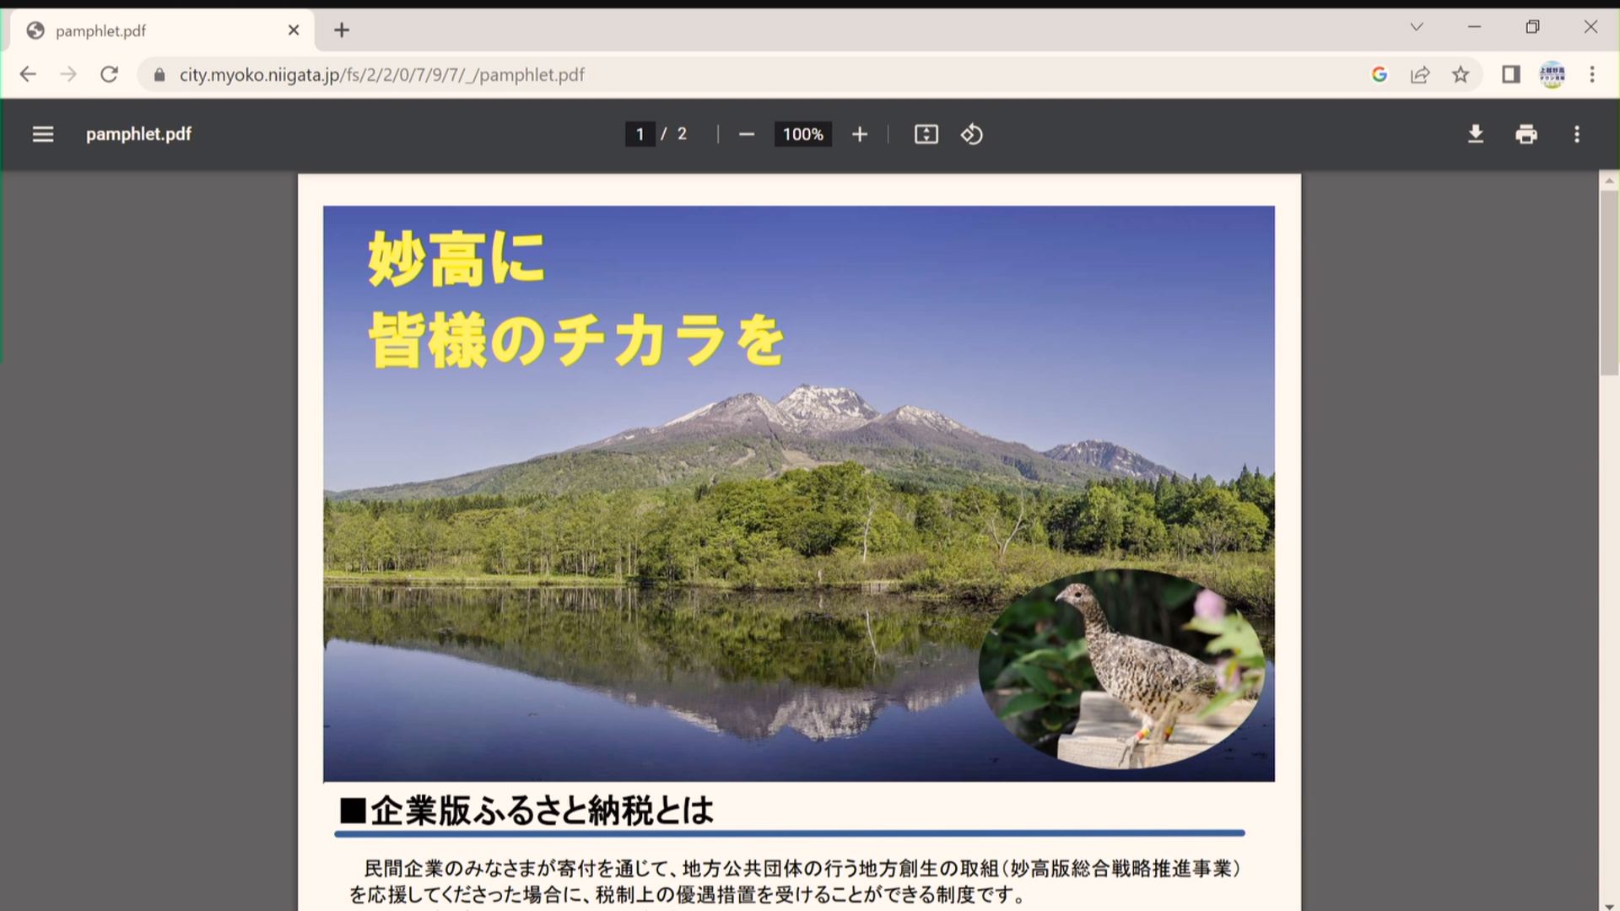
Task: Zoom out the PDF document
Action: point(746,134)
